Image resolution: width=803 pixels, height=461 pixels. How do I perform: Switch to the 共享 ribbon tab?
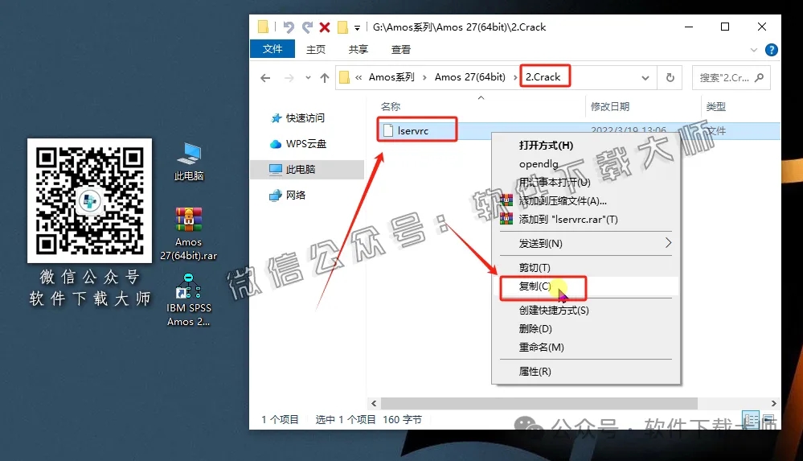[x=358, y=49]
